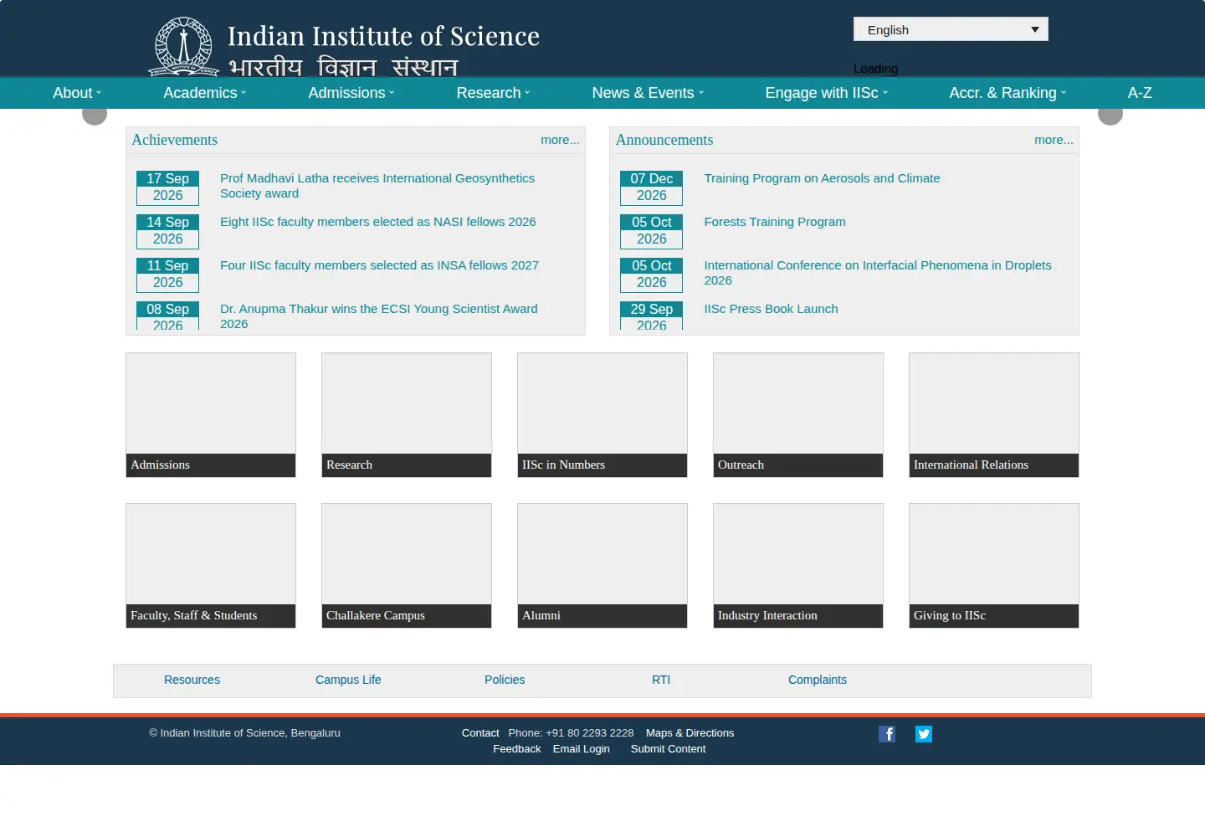The height and width of the screenshot is (837, 1205).
Task: Expand the Admissions nav menu
Action: pyautogui.click(x=351, y=93)
